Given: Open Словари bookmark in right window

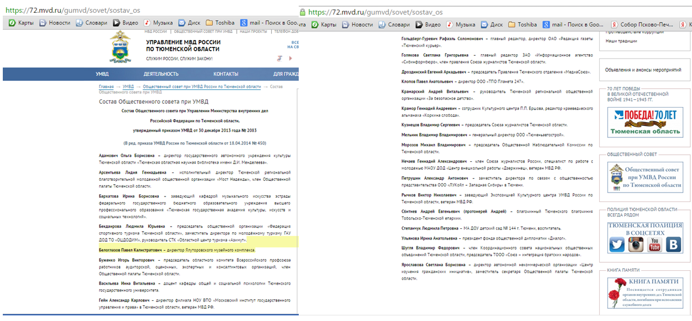Looking at the screenshot, I should 394,25.
